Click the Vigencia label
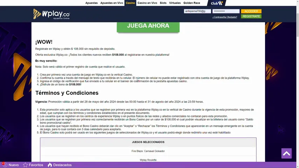This screenshot has width=299, height=168. click(41, 101)
